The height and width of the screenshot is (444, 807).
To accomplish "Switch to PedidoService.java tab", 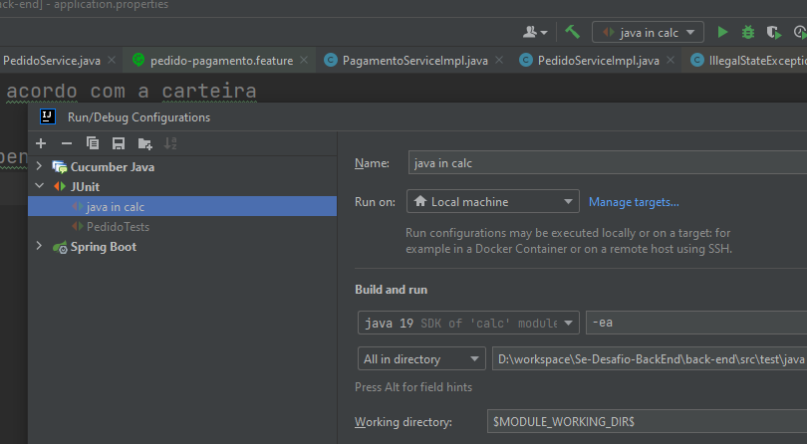I will 52,61.
